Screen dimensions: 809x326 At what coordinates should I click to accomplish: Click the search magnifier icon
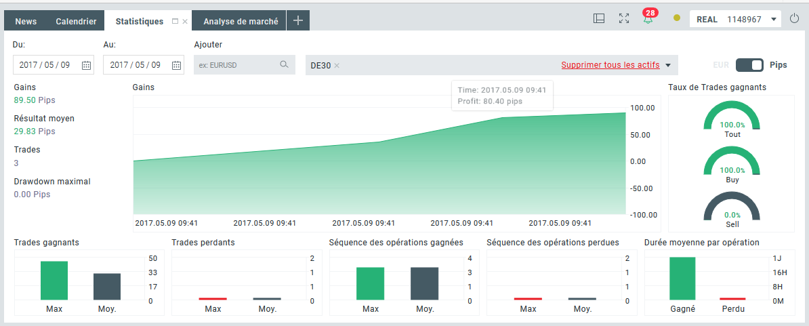click(x=284, y=64)
